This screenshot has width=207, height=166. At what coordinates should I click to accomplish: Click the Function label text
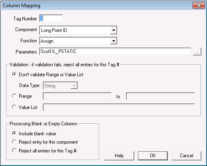click(x=29, y=41)
